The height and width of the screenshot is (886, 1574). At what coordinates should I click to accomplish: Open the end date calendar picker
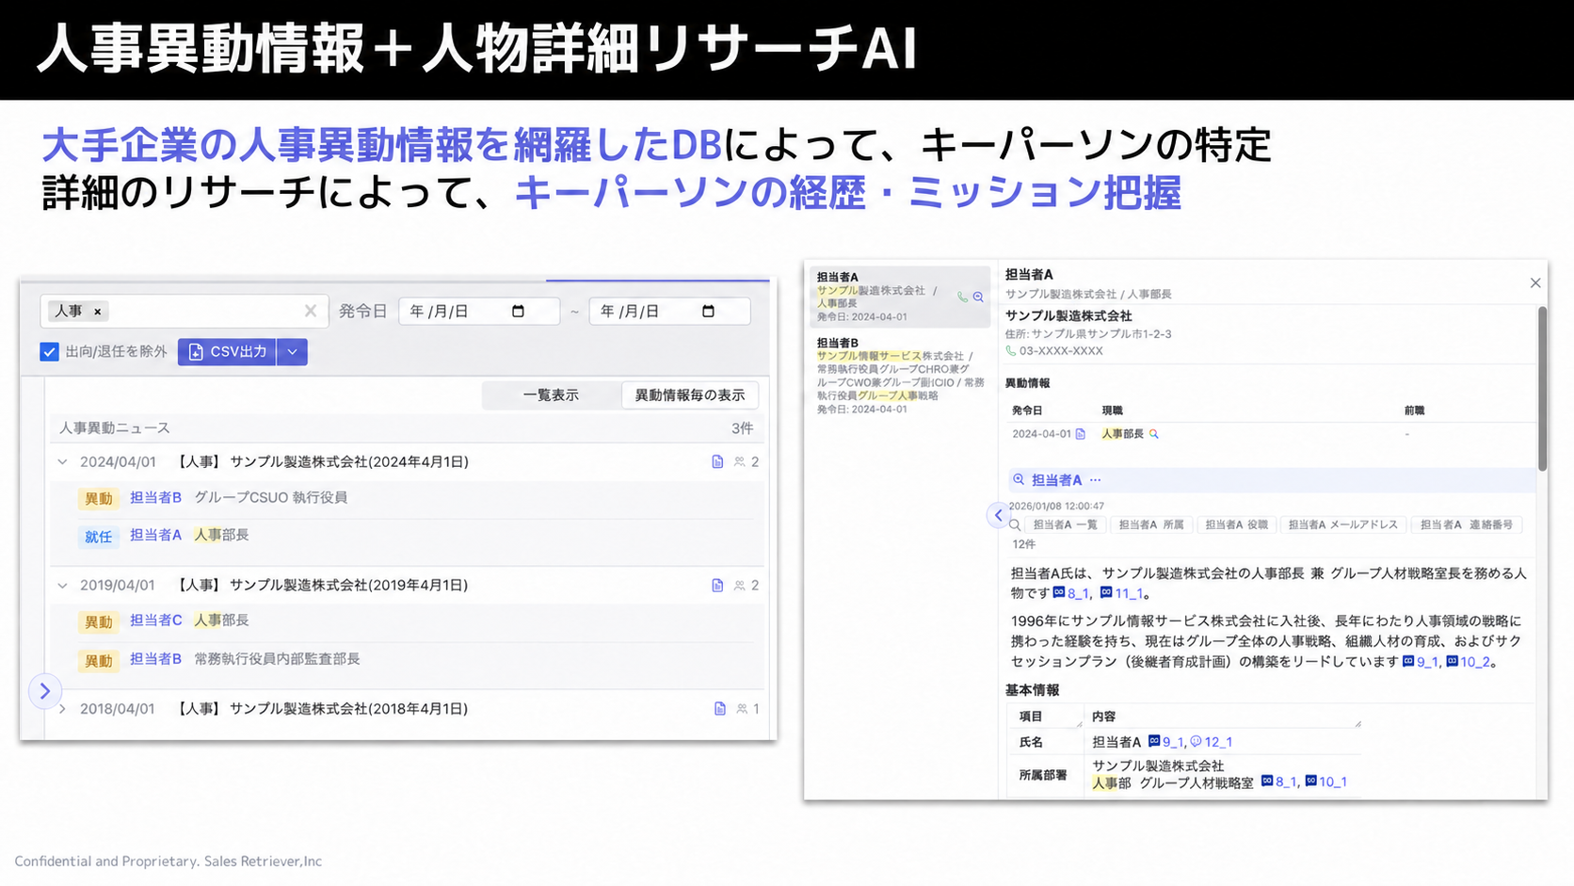709,312
